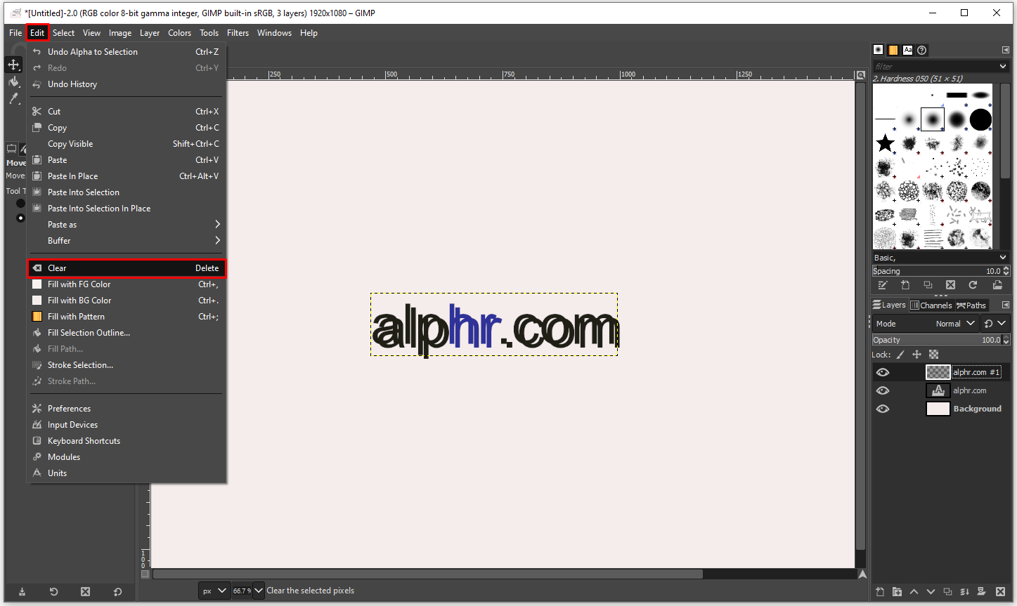The height and width of the screenshot is (606, 1017).
Task: Open the brushes panel configure menu
Action: point(1005,50)
